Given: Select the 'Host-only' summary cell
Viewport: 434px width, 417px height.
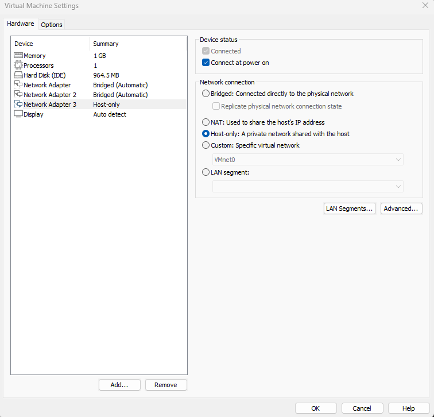Looking at the screenshot, I should (106, 105).
